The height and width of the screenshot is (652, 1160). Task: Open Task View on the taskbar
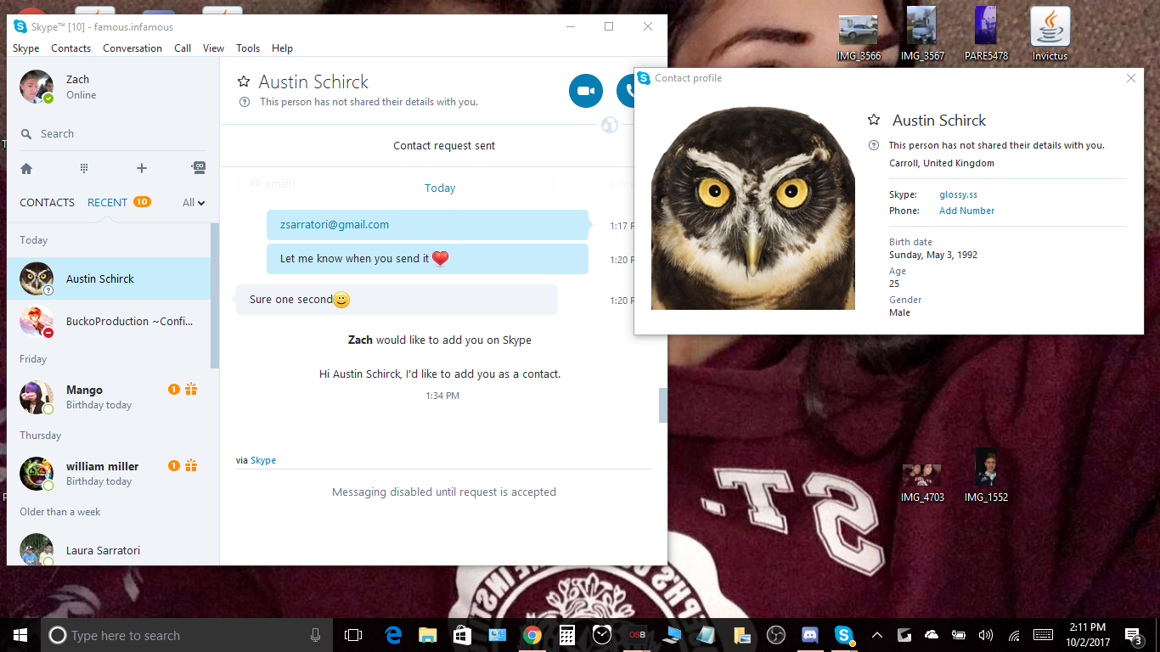[353, 635]
